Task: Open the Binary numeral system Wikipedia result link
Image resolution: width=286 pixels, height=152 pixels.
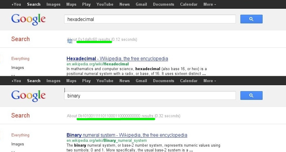Action: pyautogui.click(x=127, y=135)
